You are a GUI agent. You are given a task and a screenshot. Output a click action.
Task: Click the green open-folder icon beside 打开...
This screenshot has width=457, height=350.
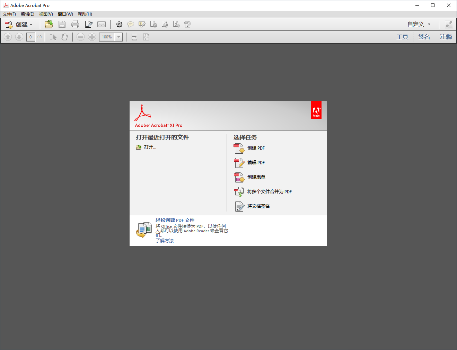click(x=139, y=147)
